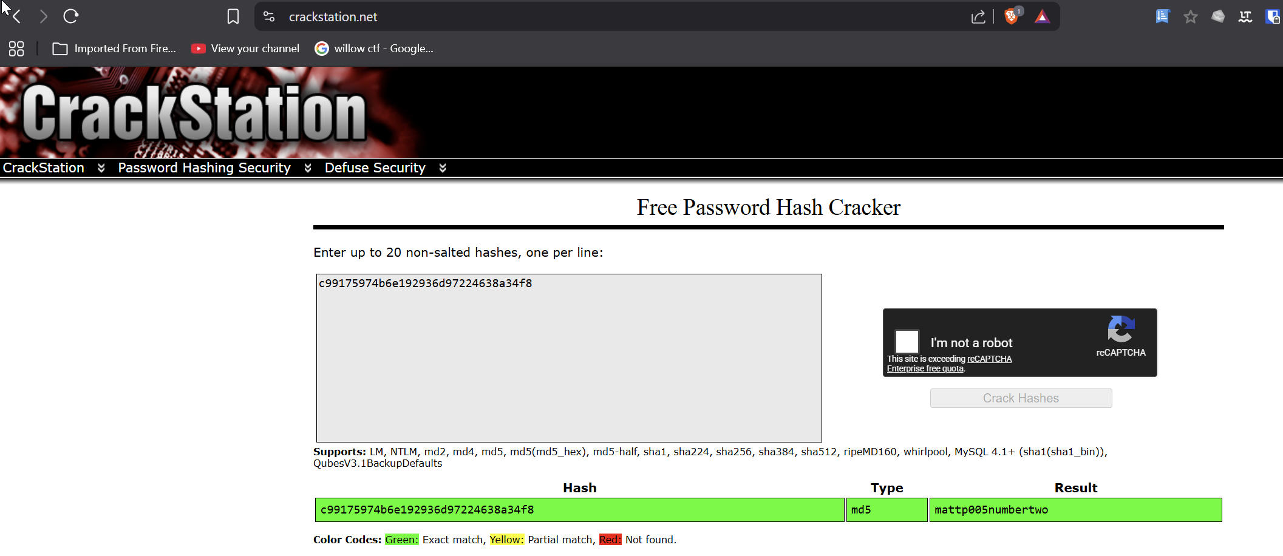Open the reCAPTCHA Enterprise free quota link
The height and width of the screenshot is (556, 1283).
(949, 364)
